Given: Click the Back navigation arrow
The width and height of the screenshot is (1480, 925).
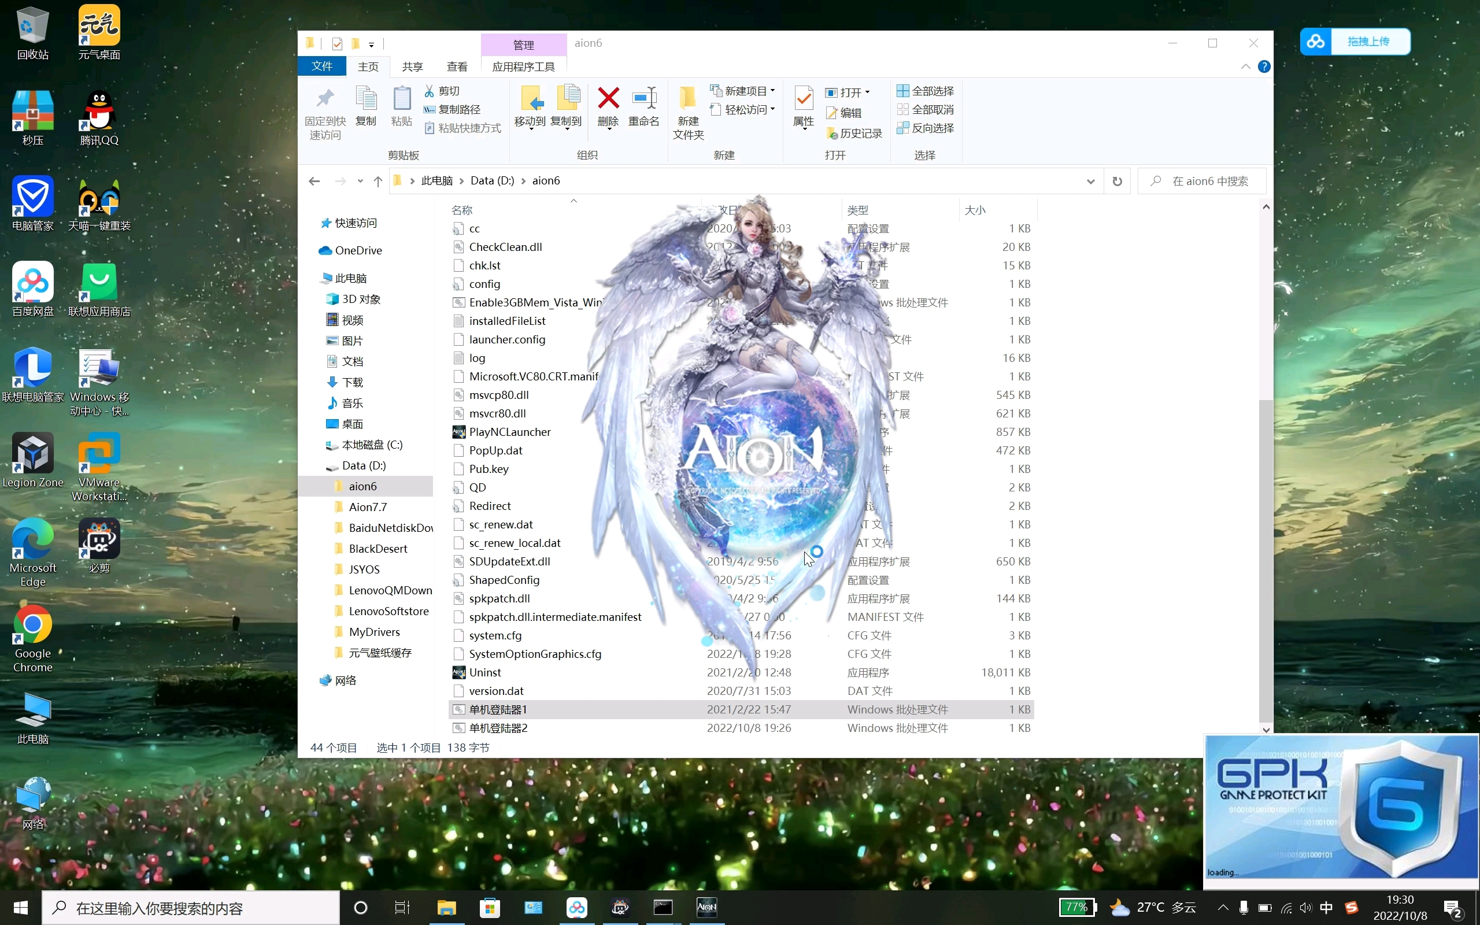Looking at the screenshot, I should [314, 181].
